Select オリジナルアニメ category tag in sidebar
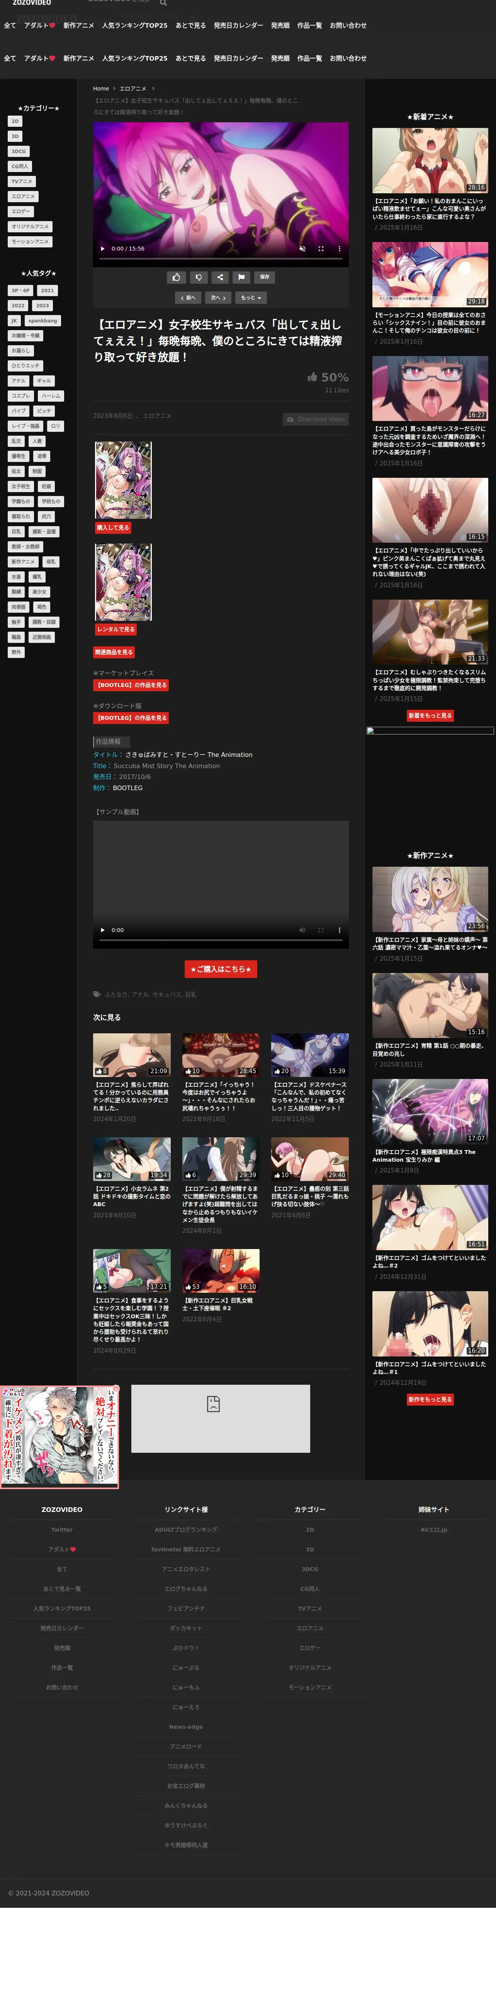The width and height of the screenshot is (496, 2011). pos(30,227)
